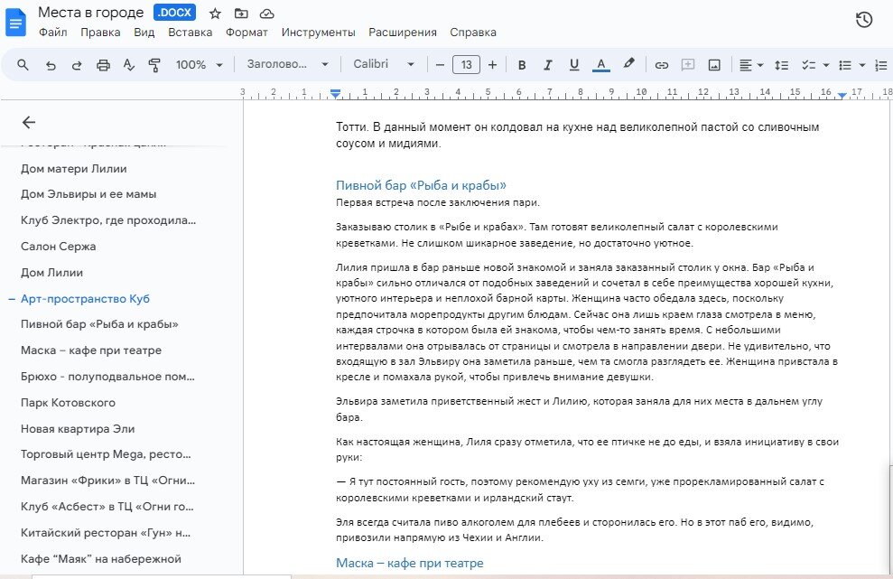Decrease font size with minus
This screenshot has width=893, height=579.
click(x=440, y=65)
